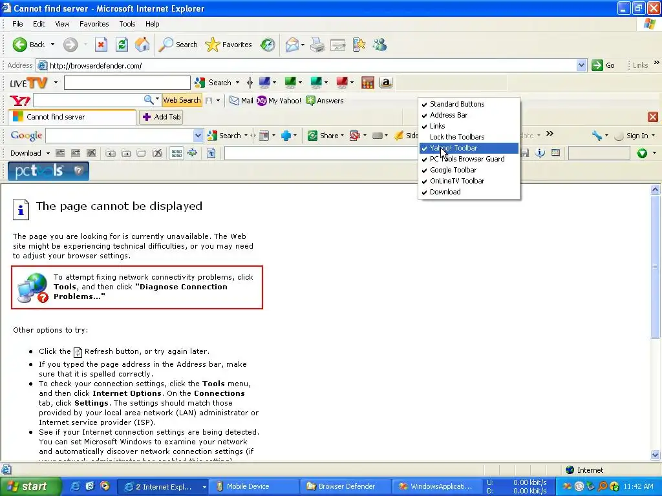Click the Mail envelope icon in standard toolbar
The image size is (662, 496).
click(x=292, y=45)
